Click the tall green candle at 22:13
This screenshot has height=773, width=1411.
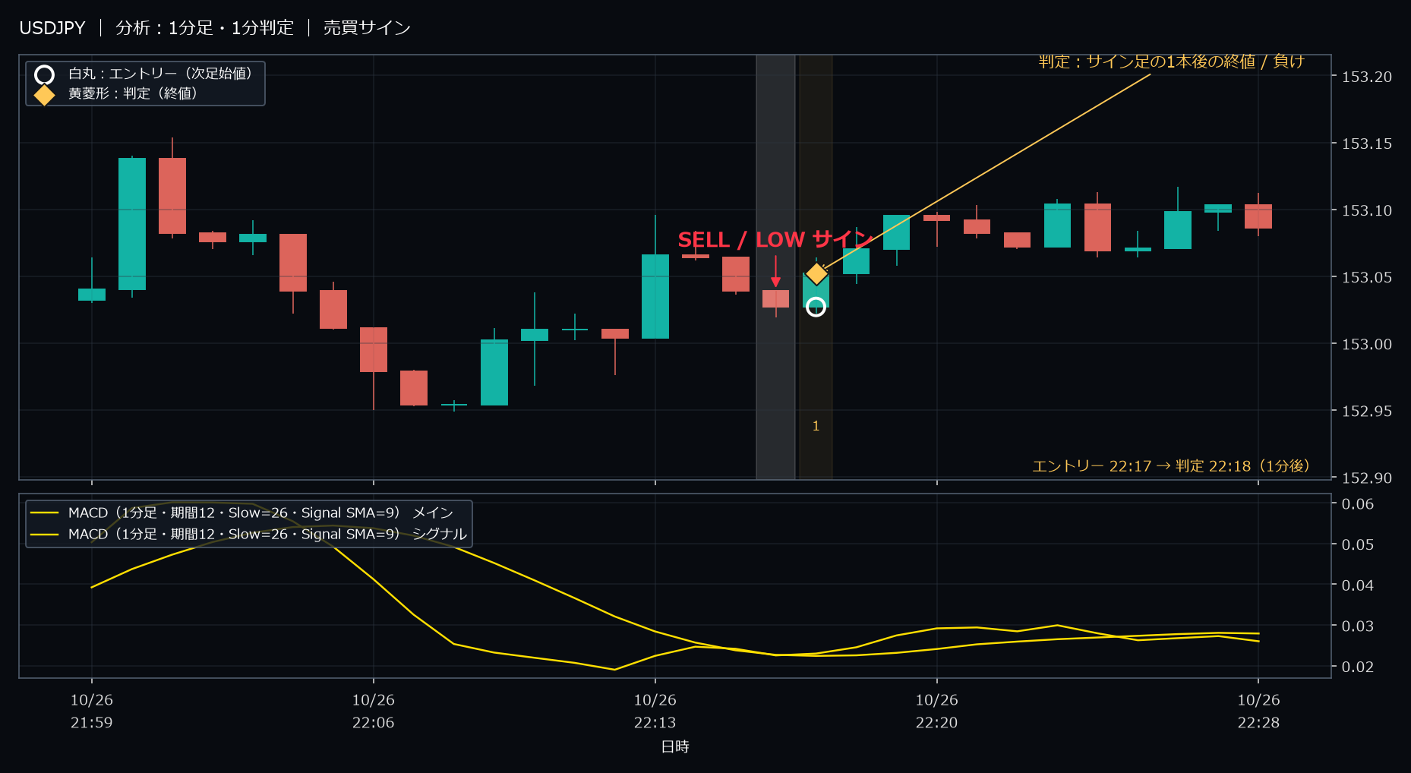pyautogui.click(x=655, y=296)
